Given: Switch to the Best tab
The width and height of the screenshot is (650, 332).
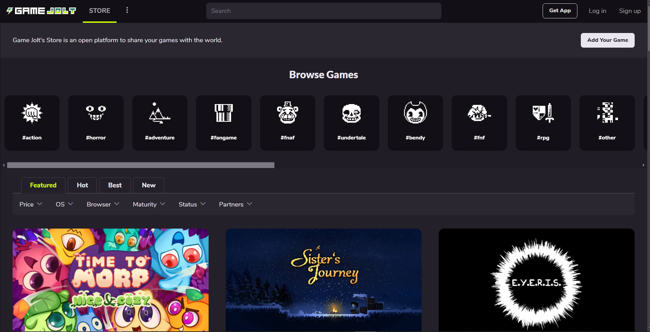Looking at the screenshot, I should click(x=115, y=185).
